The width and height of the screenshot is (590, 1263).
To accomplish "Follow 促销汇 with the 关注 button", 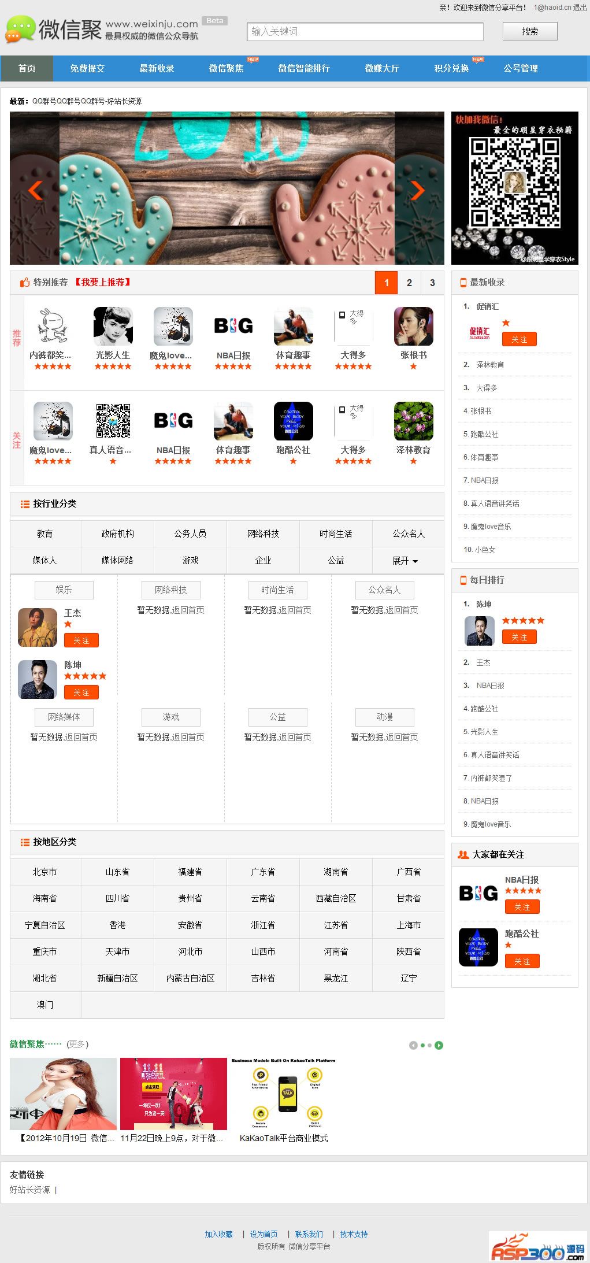I will (x=520, y=339).
